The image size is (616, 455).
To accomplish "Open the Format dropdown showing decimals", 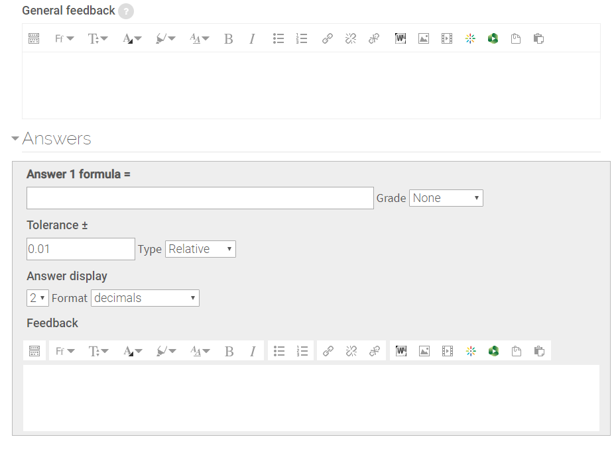I will 145,298.
